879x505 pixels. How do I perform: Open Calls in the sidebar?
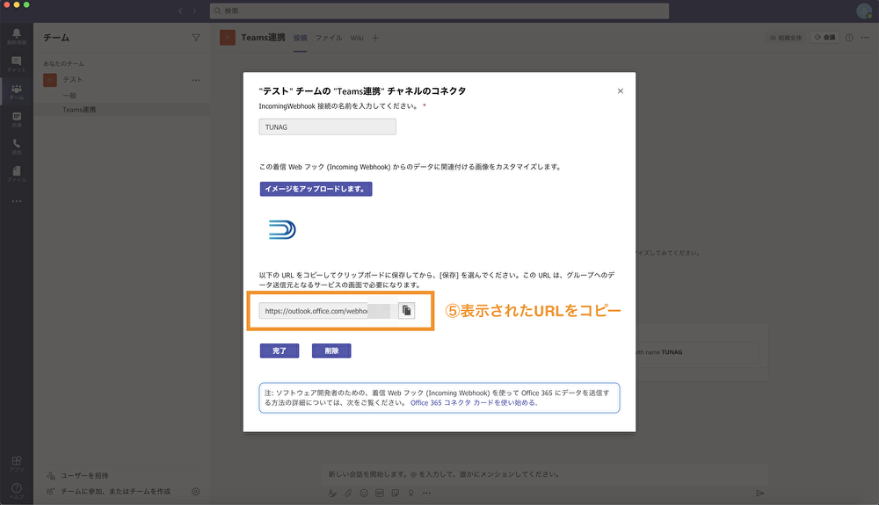click(16, 147)
